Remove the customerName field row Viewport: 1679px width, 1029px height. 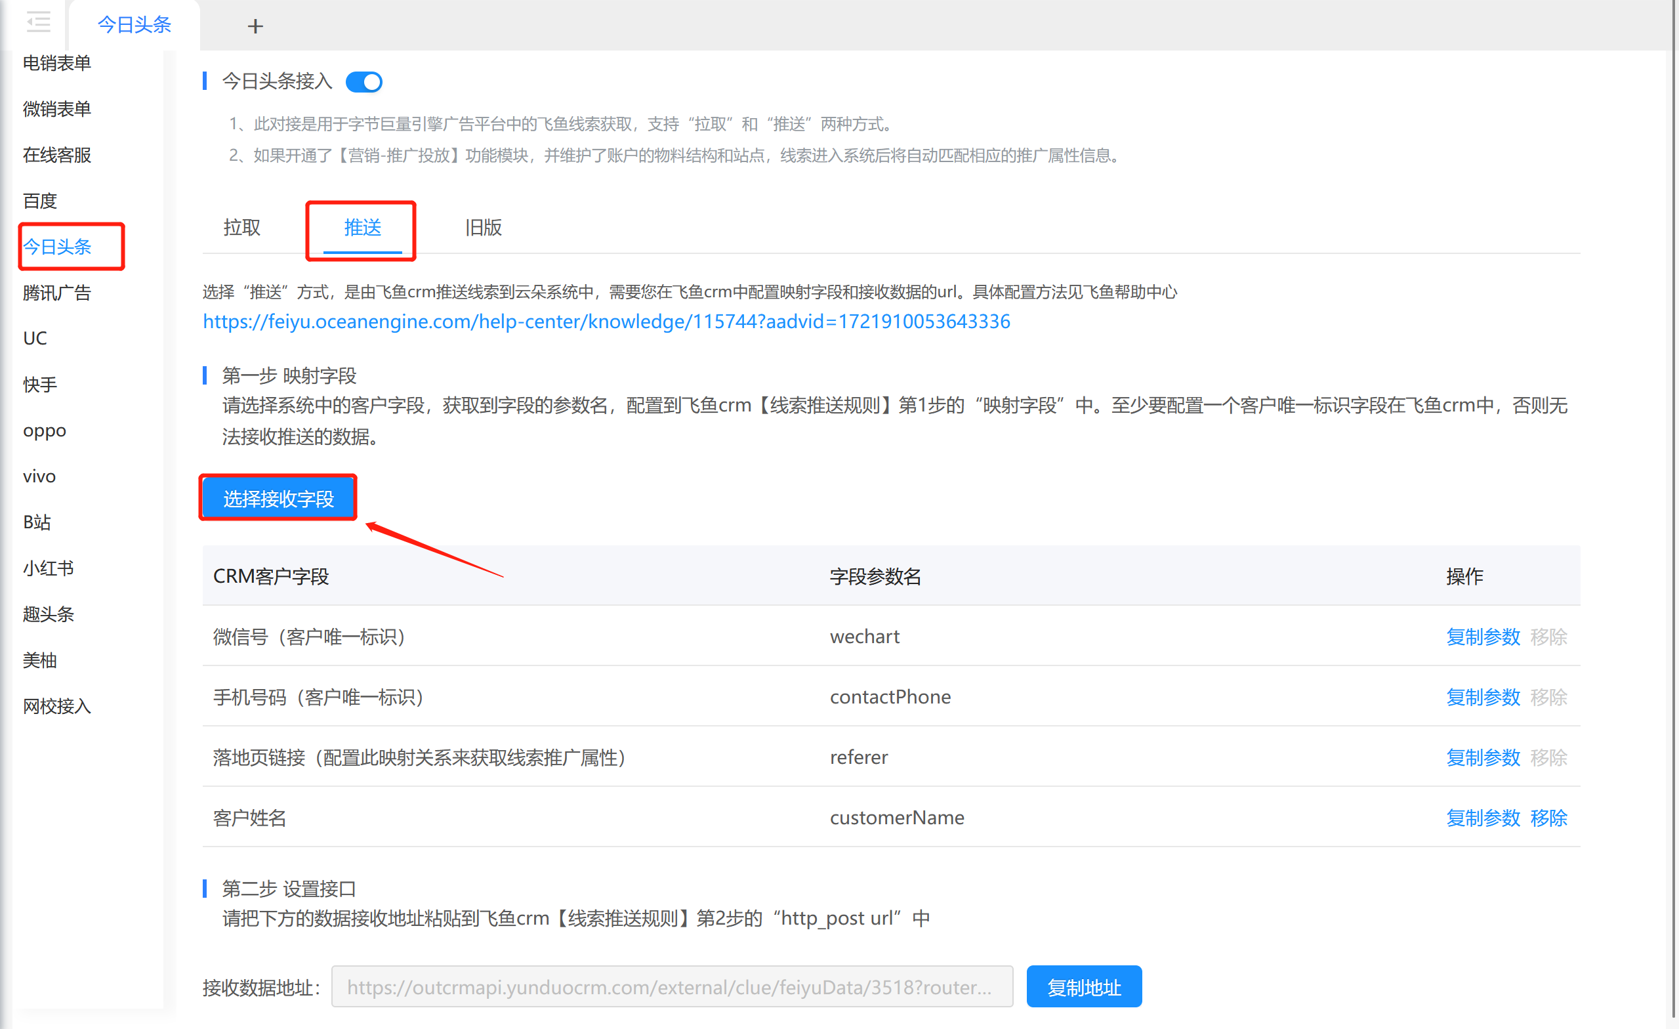tap(1548, 818)
